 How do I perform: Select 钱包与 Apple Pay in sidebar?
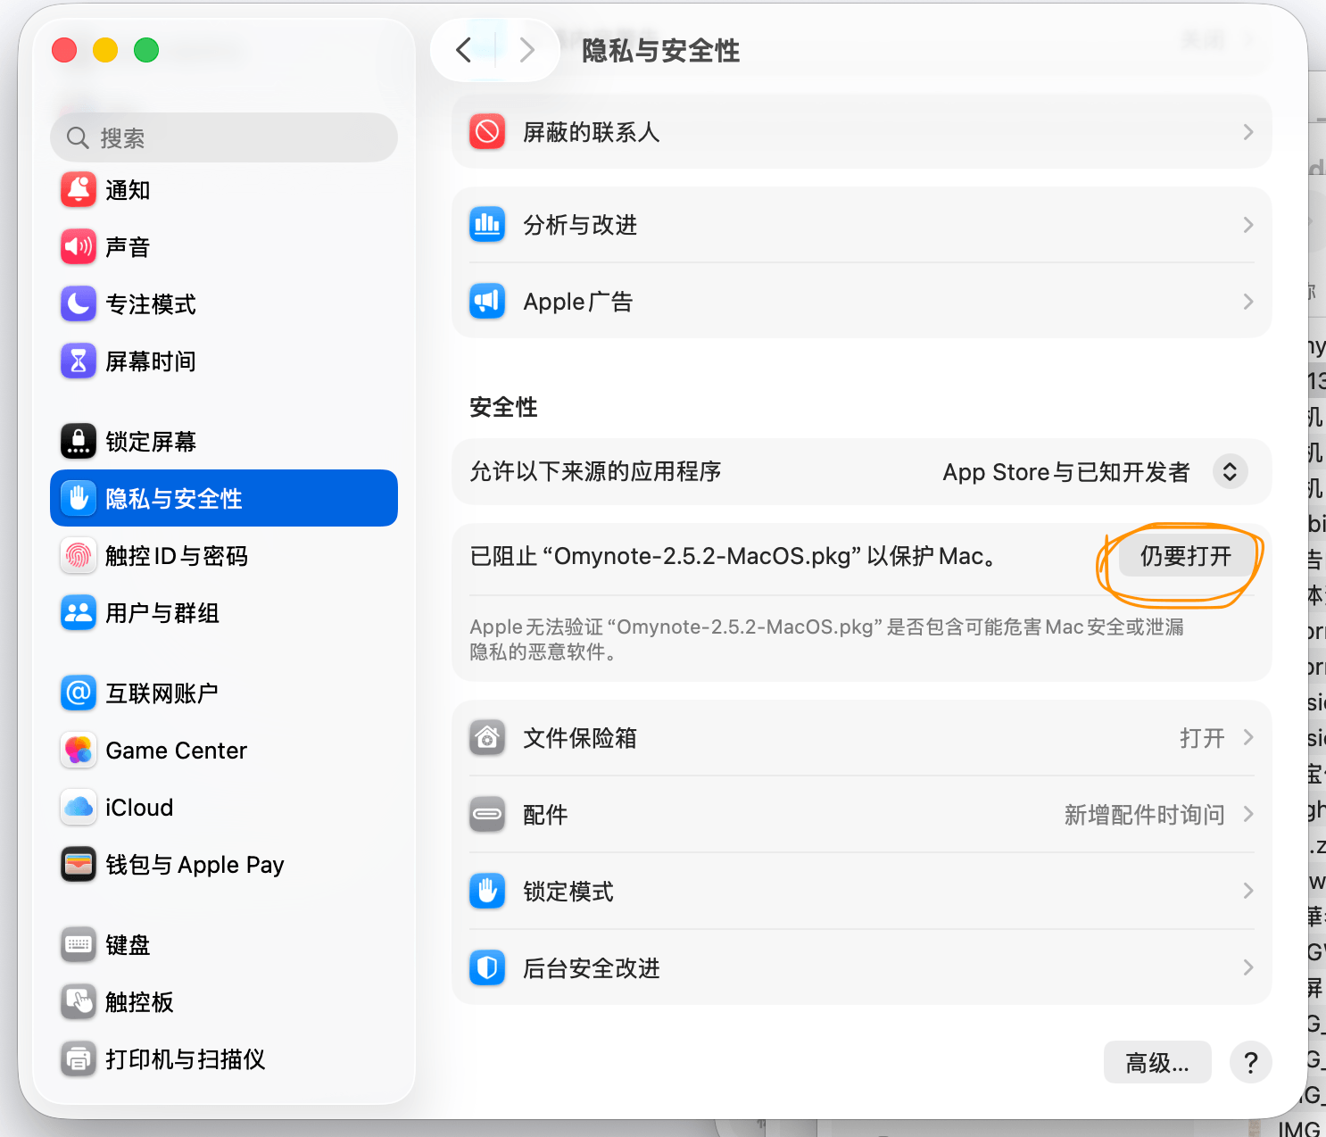click(224, 865)
